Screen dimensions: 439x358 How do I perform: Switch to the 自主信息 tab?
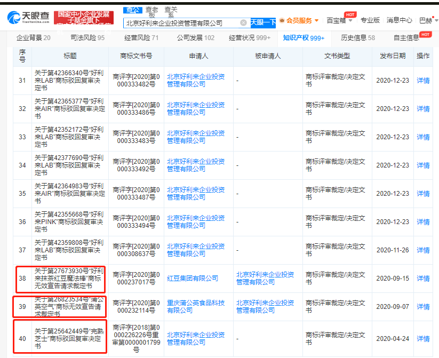(x=406, y=38)
